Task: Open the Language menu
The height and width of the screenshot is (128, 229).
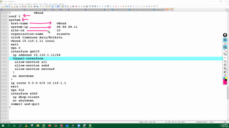Action: pyautogui.click(x=28, y=4)
